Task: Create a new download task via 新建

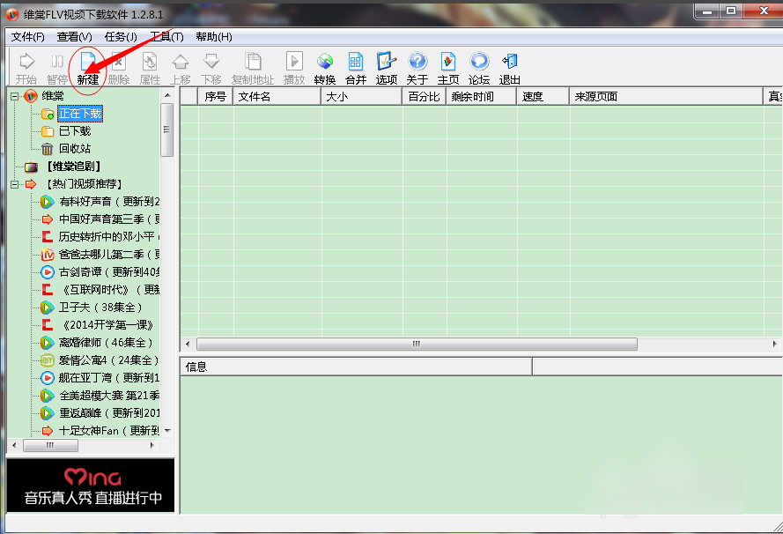Action: coord(87,66)
